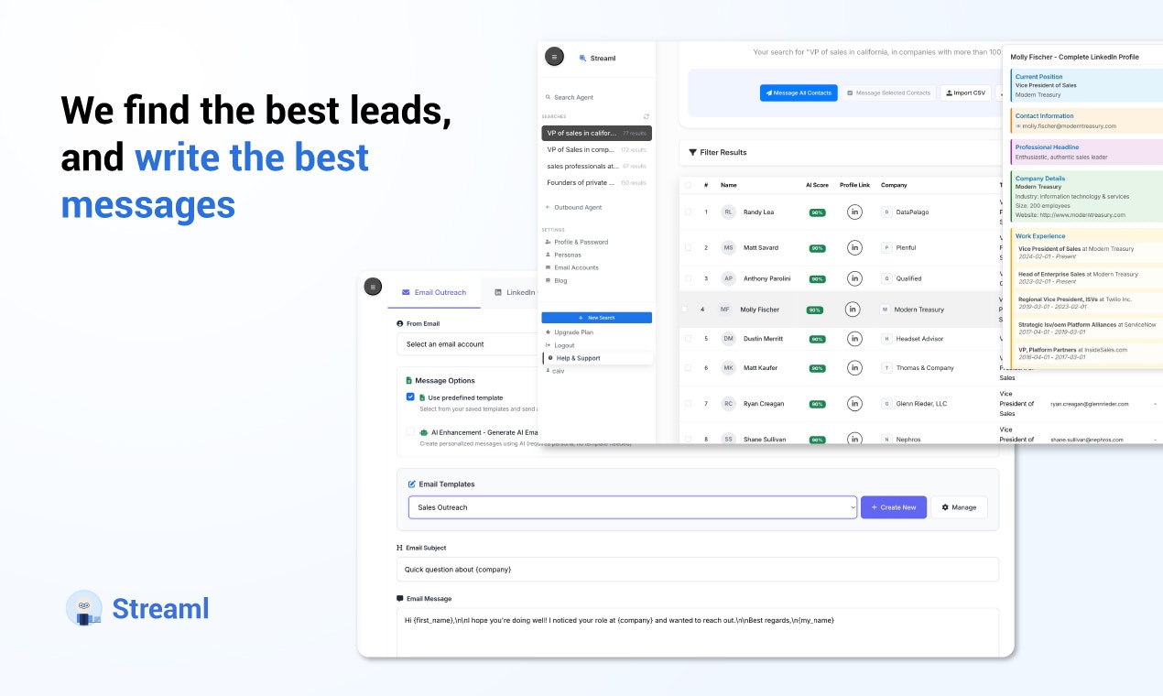Click the MS avatar for Matt Savard
This screenshot has width=1163, height=696.
(x=728, y=247)
